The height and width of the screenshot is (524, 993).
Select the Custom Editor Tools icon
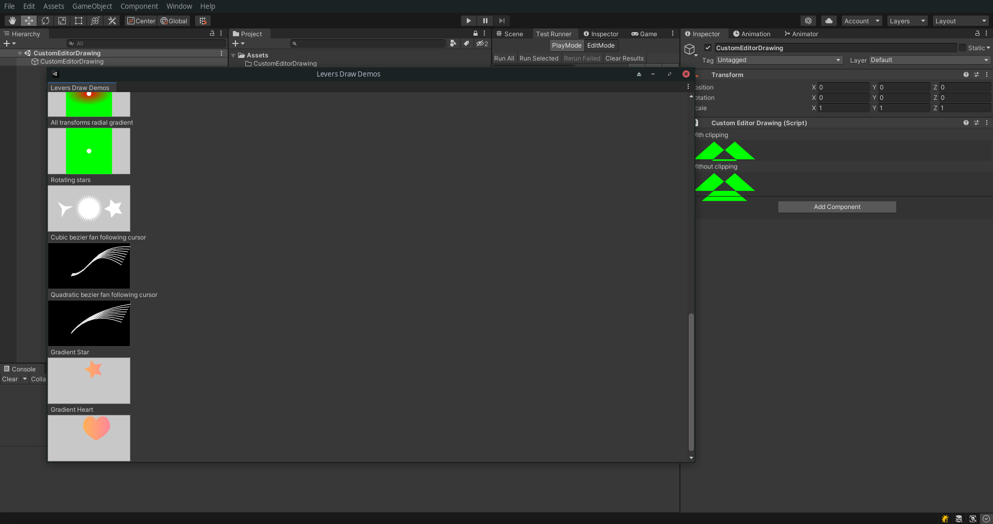(x=112, y=21)
